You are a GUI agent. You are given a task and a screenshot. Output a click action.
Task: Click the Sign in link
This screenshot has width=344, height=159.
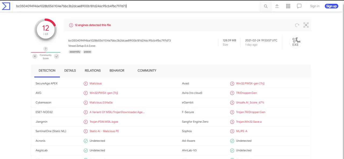(x=315, y=6)
